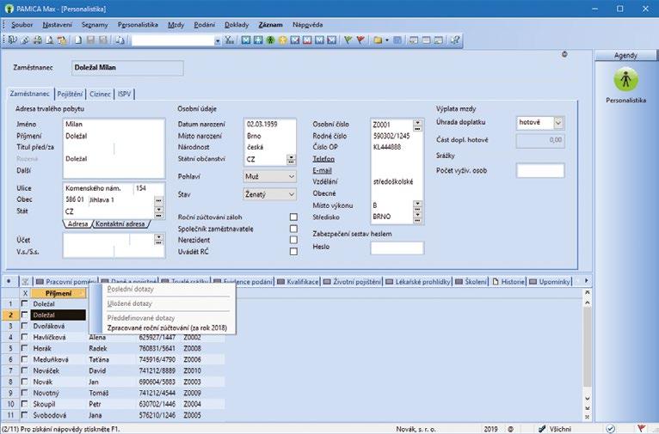The width and height of the screenshot is (659, 434).
Task: Click the lookup button beside Státní občanství
Action: click(291, 159)
